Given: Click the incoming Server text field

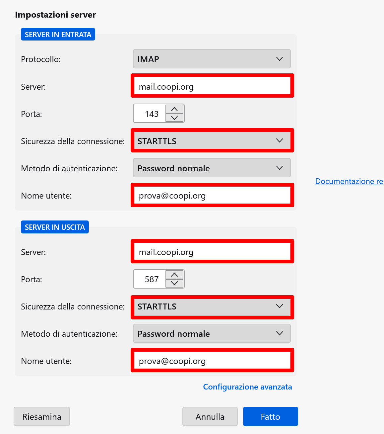Looking at the screenshot, I should (212, 86).
